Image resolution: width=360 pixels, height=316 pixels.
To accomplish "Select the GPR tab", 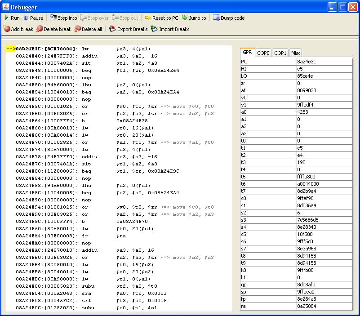I will 247,53.
